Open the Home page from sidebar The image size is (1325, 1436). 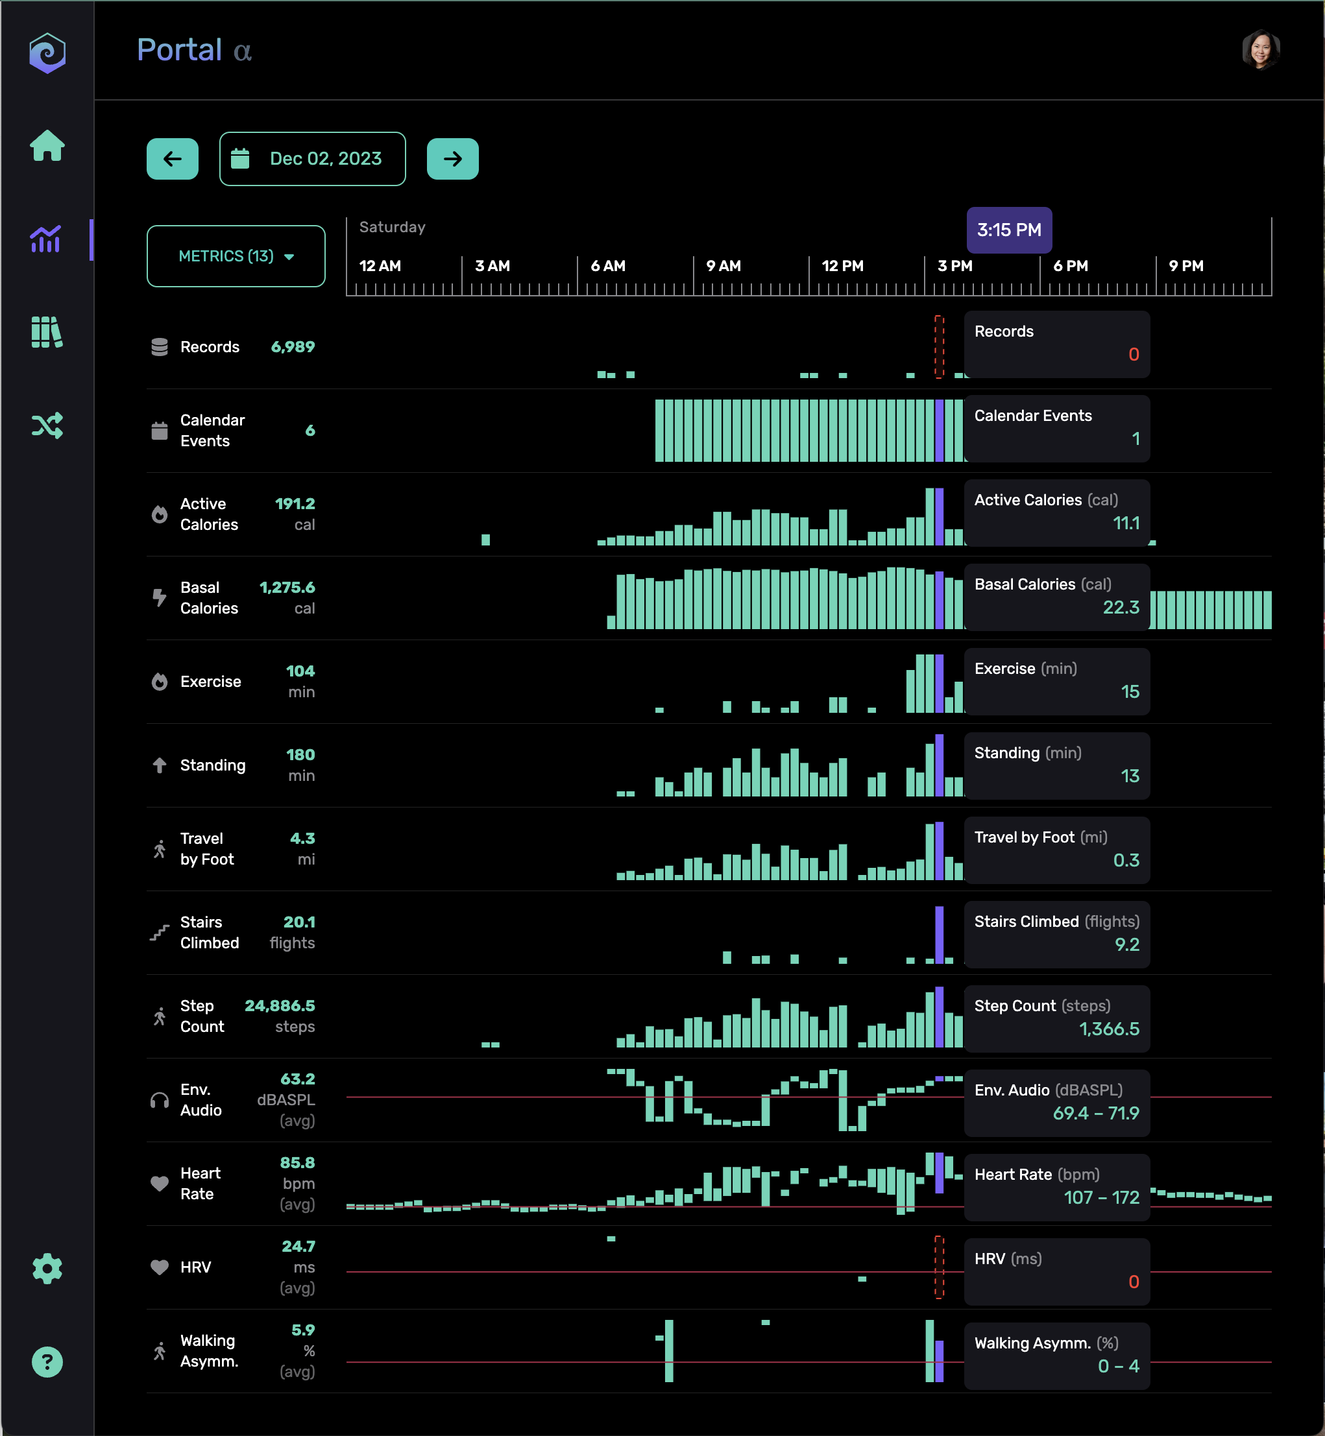47,145
